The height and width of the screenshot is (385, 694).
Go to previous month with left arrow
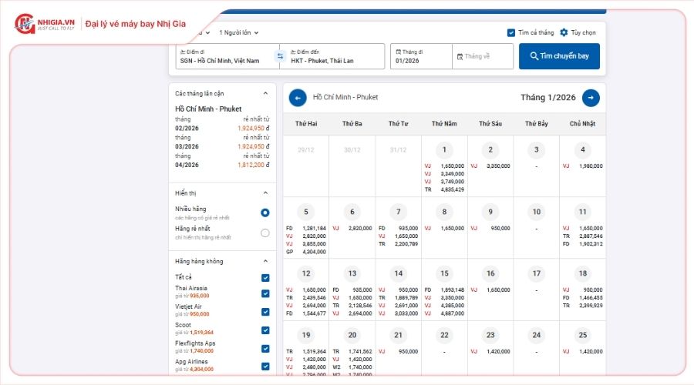[298, 98]
